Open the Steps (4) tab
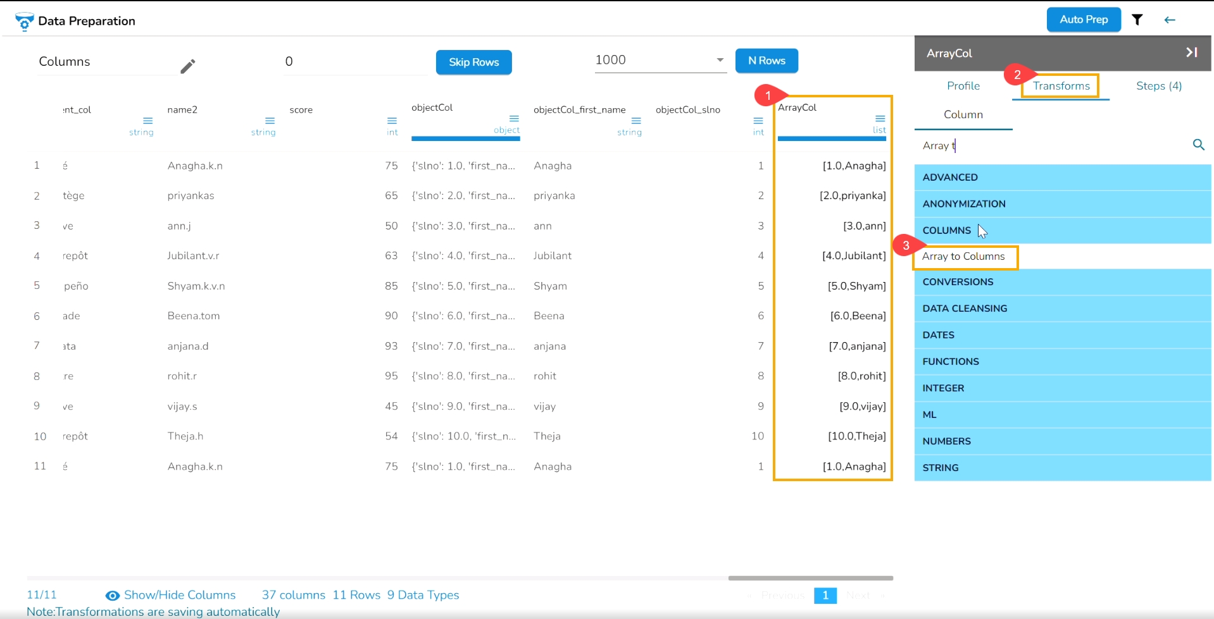The height and width of the screenshot is (619, 1214). (x=1158, y=86)
